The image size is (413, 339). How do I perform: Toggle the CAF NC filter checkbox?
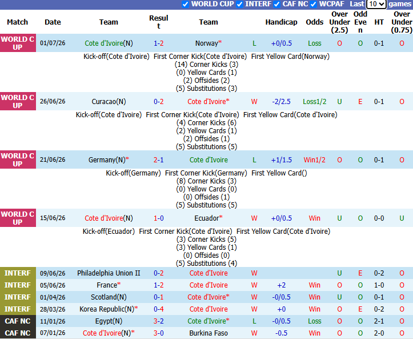[277, 4]
